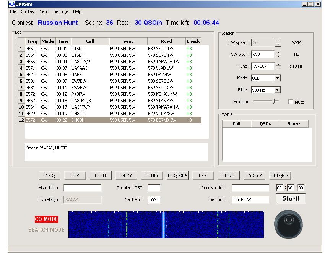Image resolution: width=330 pixels, height=253 pixels.
Task: Open the Help menu
Action: 77,11
